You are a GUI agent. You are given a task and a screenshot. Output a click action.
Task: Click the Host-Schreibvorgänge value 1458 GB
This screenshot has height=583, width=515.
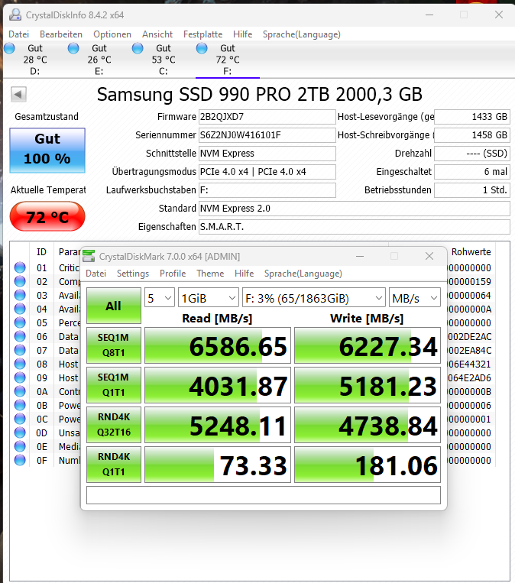pyautogui.click(x=472, y=135)
